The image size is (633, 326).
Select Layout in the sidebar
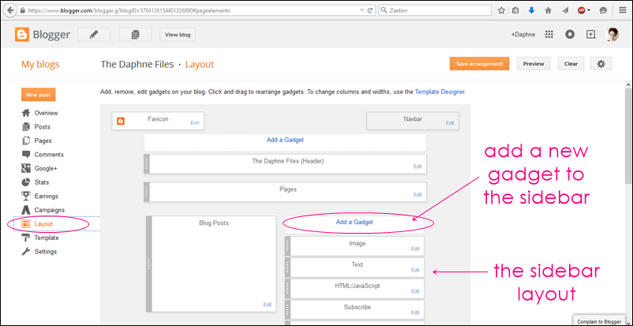[x=43, y=224]
